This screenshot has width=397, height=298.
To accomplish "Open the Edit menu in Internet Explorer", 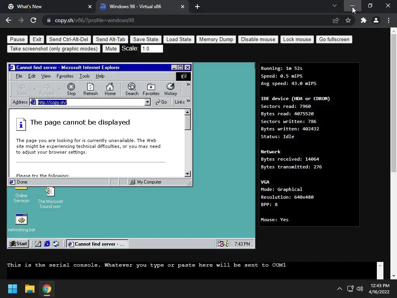I will click(x=32, y=76).
